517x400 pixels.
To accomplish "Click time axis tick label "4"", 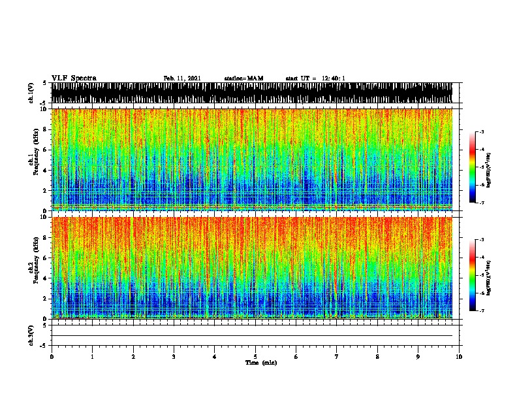I will (x=215, y=357).
